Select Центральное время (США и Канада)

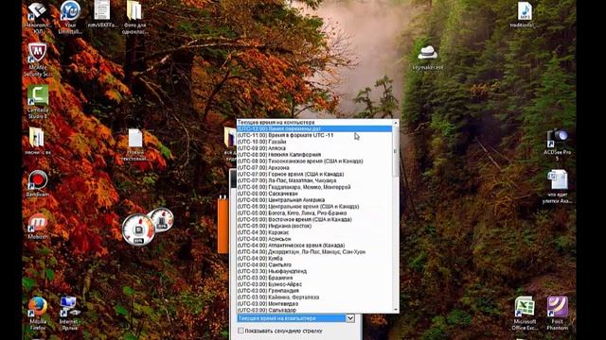(x=314, y=206)
